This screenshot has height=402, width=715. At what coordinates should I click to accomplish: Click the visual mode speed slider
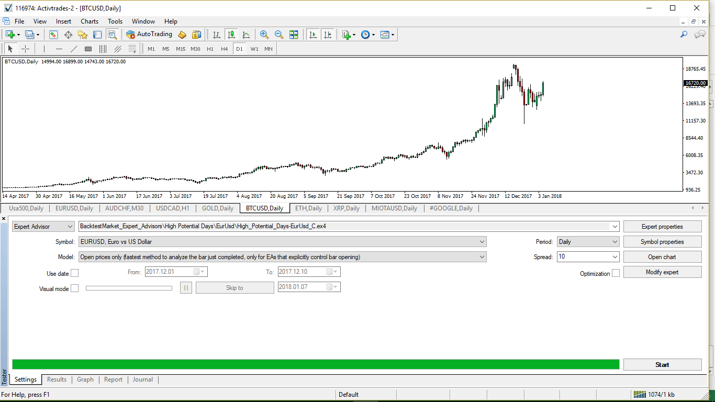[x=129, y=288]
